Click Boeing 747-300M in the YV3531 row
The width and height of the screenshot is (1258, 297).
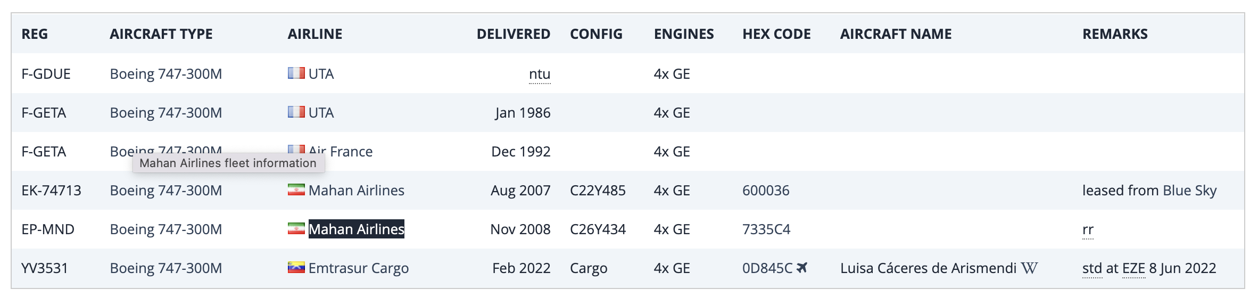point(165,268)
